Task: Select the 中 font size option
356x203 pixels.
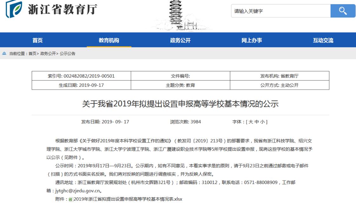Action: pos(257,122)
